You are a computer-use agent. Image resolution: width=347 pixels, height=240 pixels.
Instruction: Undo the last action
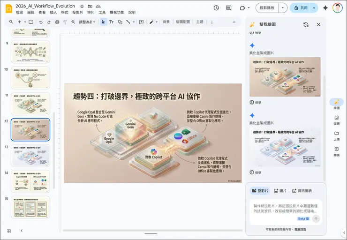point(41,22)
